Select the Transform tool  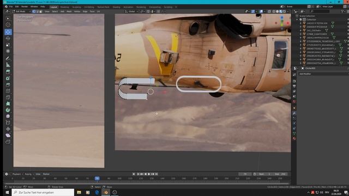pos(8,51)
